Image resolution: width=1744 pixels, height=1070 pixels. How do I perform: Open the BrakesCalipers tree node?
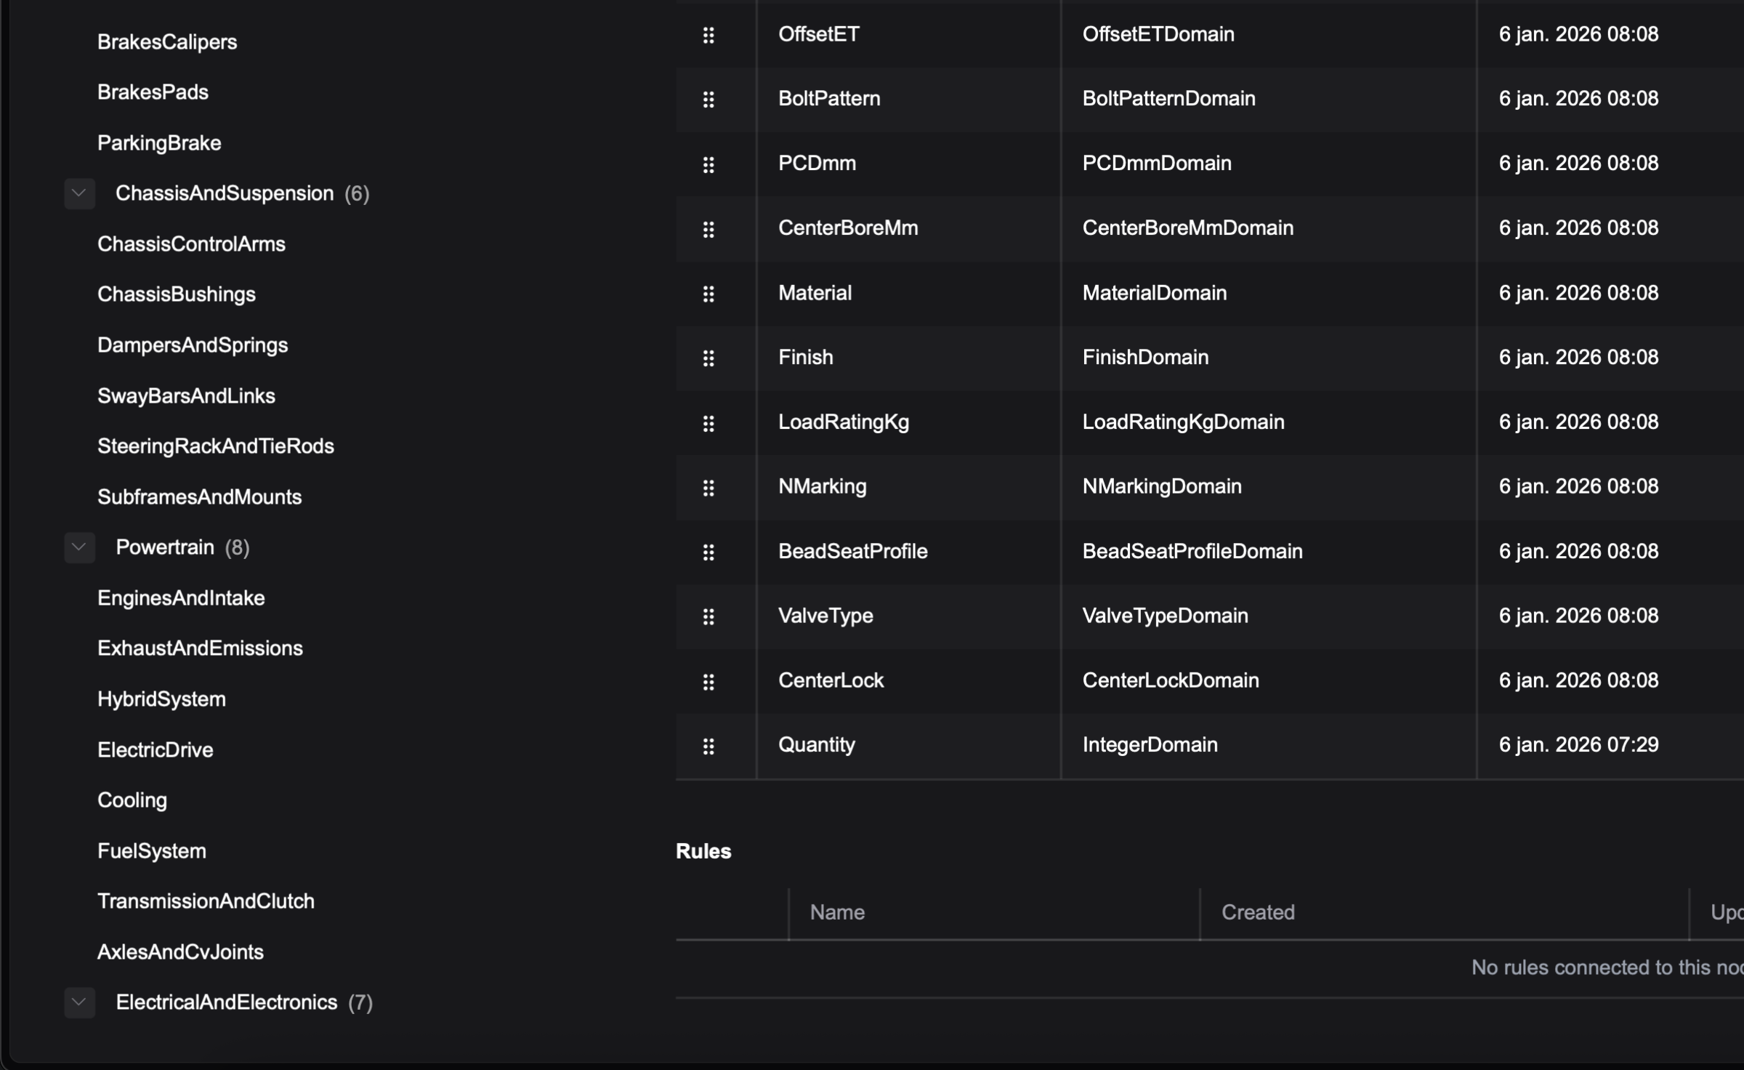coord(167,42)
